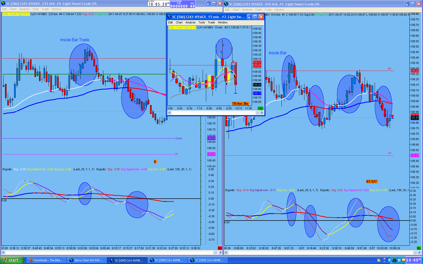The height and width of the screenshot is (264, 423).
Task: Click the 108.85 price marker in 15 min chart
Action: 257,85
